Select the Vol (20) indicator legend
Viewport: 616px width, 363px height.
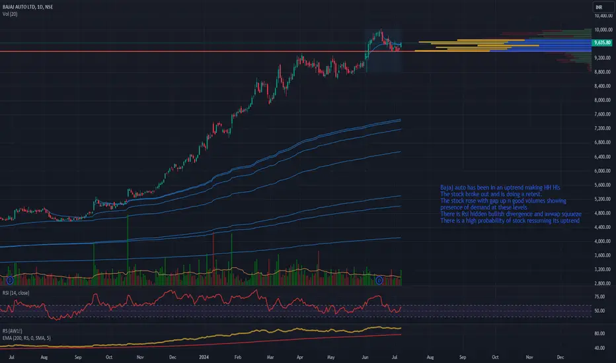point(10,14)
